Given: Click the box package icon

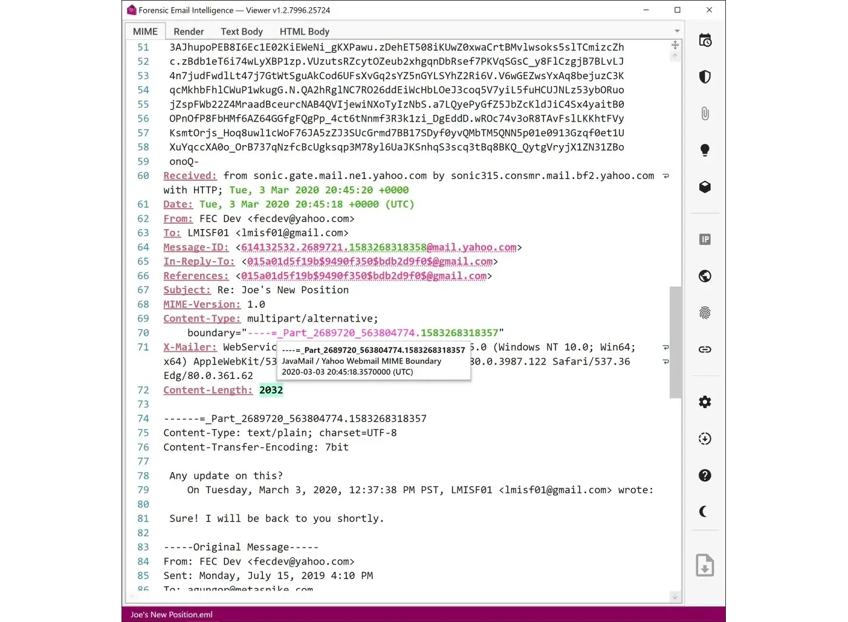Looking at the screenshot, I should pos(705,187).
